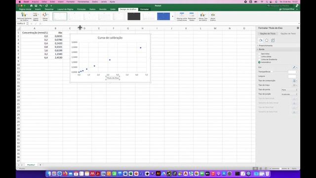316x178 pixels.
Task: Open Size & Properties icon in format pane
Action: (273, 41)
